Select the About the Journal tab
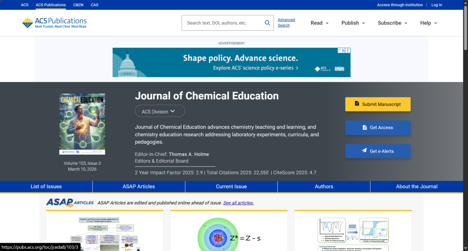The image size is (468, 251). [x=416, y=186]
